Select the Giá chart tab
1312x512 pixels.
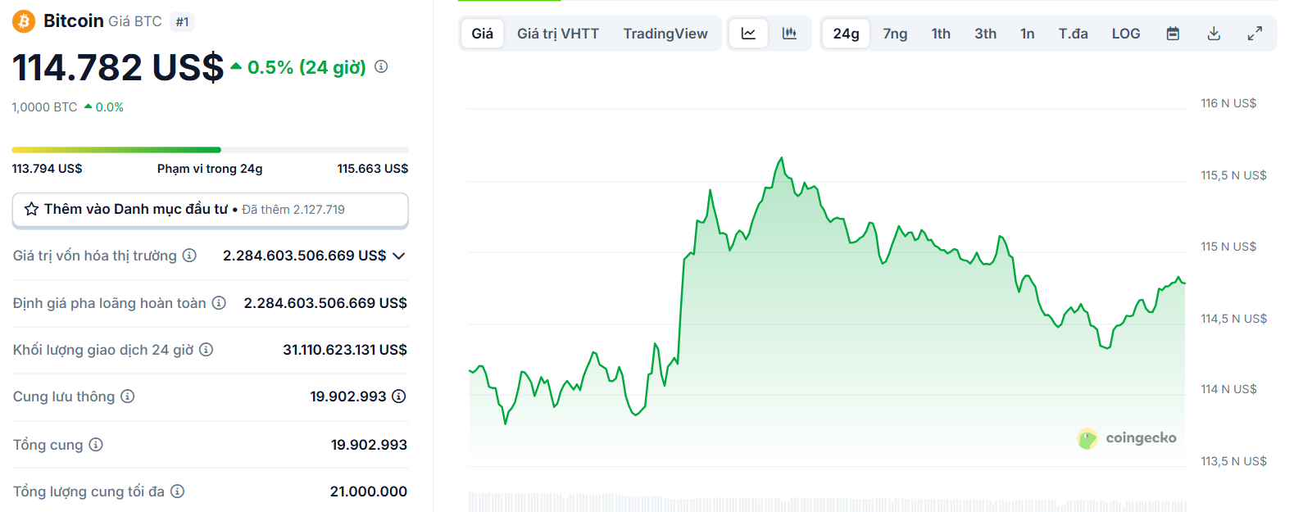coord(483,34)
